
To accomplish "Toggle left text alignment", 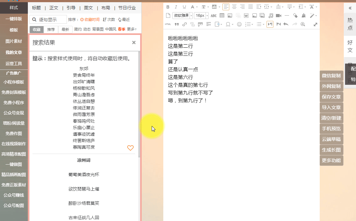I will click(226, 7).
